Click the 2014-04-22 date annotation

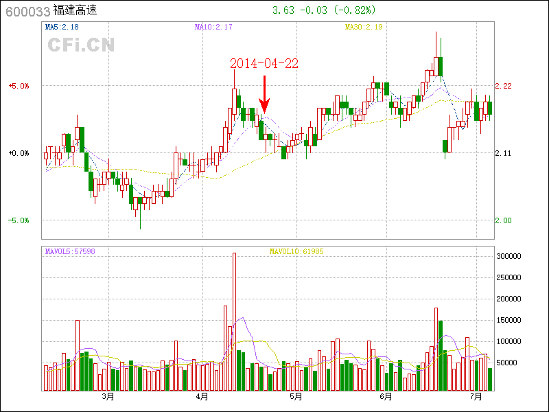[x=264, y=63]
